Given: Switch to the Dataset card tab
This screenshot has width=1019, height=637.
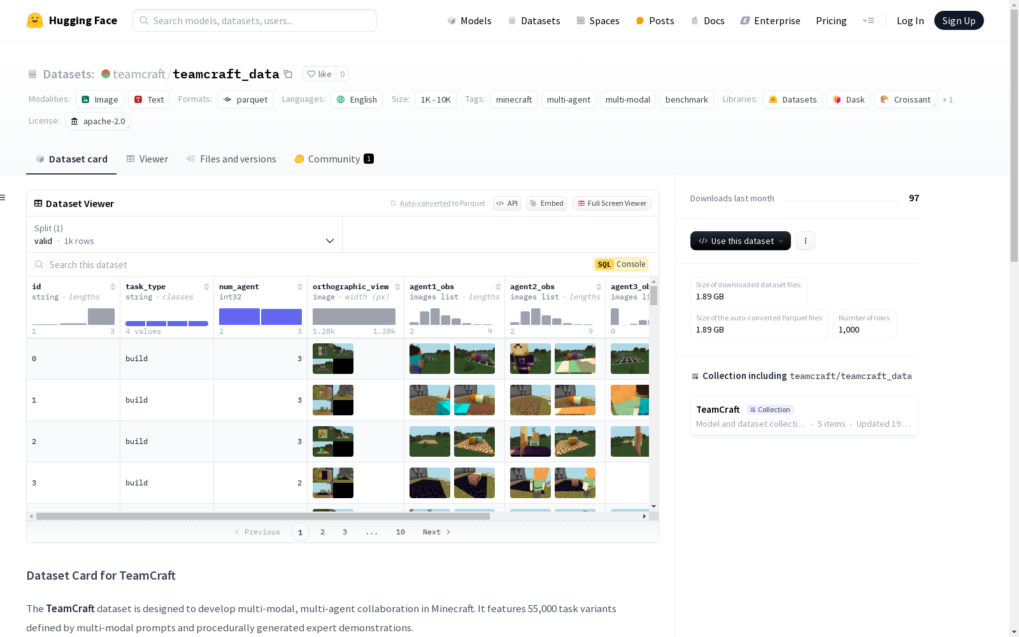Looking at the screenshot, I should (71, 159).
